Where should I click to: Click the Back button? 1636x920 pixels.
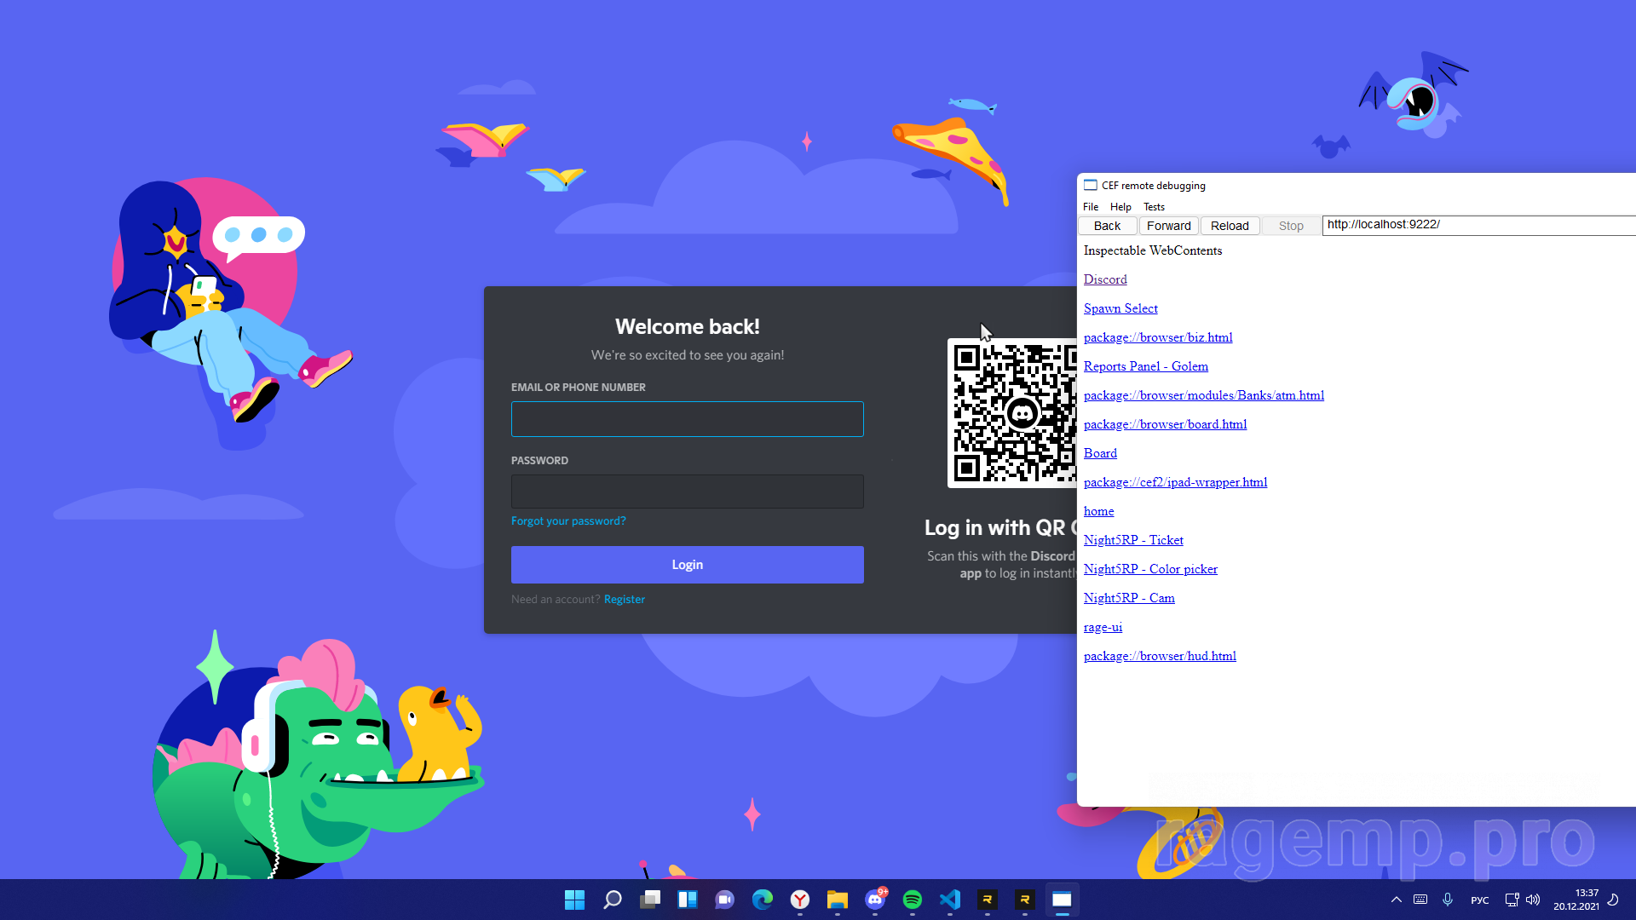(1107, 226)
